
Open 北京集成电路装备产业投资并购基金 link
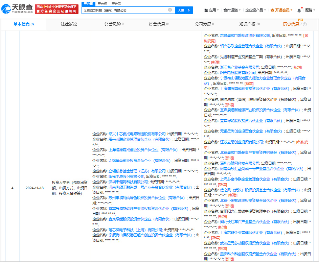click(258, 153)
